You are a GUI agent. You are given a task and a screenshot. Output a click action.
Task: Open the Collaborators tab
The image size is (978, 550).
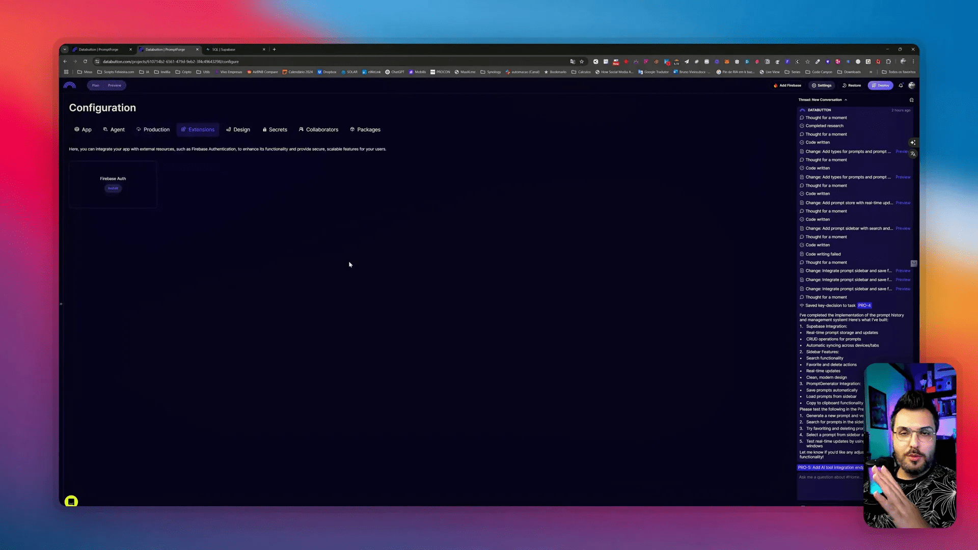point(318,130)
